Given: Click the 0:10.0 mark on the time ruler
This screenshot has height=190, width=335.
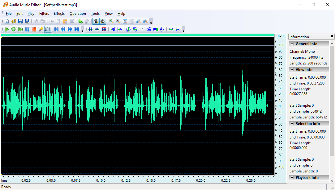Looking at the screenshot, I should [x=101, y=180].
